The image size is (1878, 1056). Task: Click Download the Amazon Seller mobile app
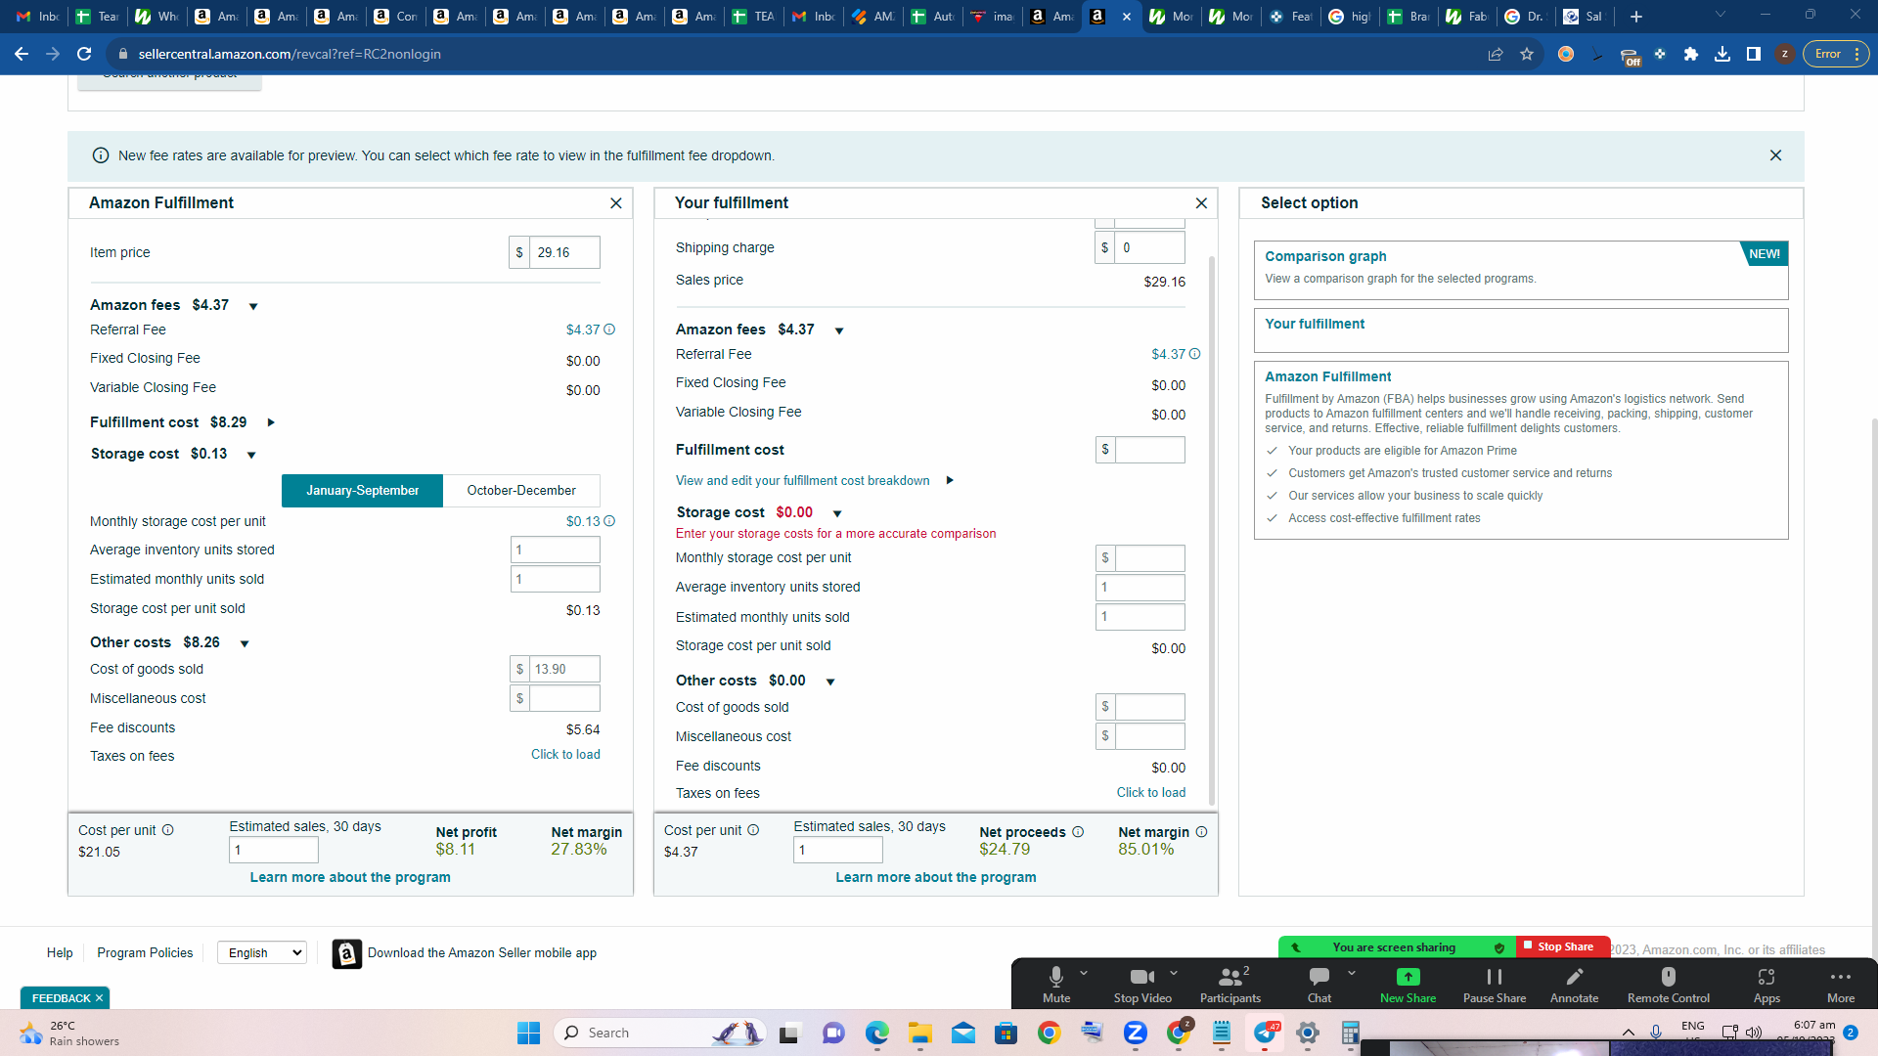(x=465, y=953)
